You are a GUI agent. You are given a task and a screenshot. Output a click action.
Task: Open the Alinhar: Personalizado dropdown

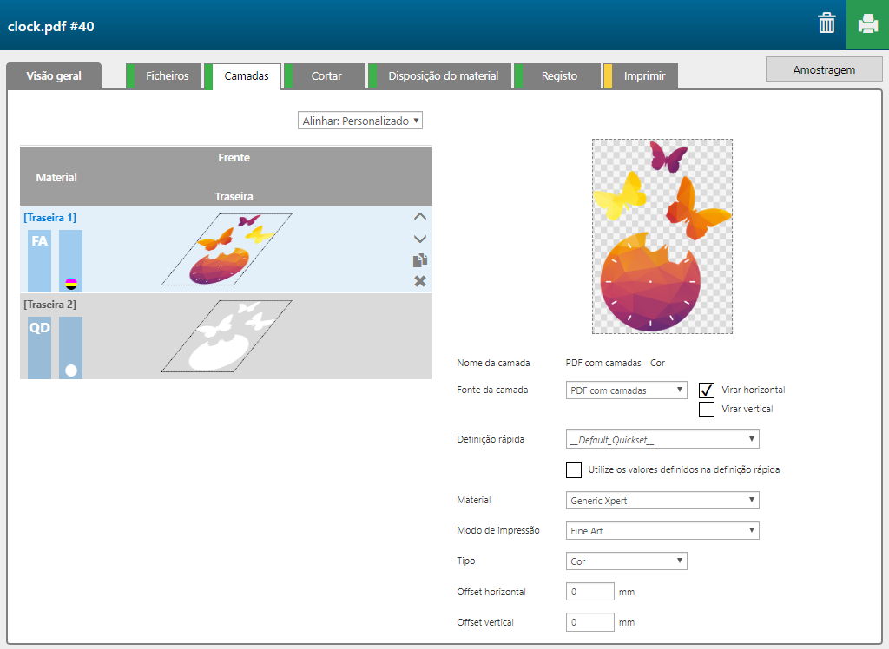359,121
